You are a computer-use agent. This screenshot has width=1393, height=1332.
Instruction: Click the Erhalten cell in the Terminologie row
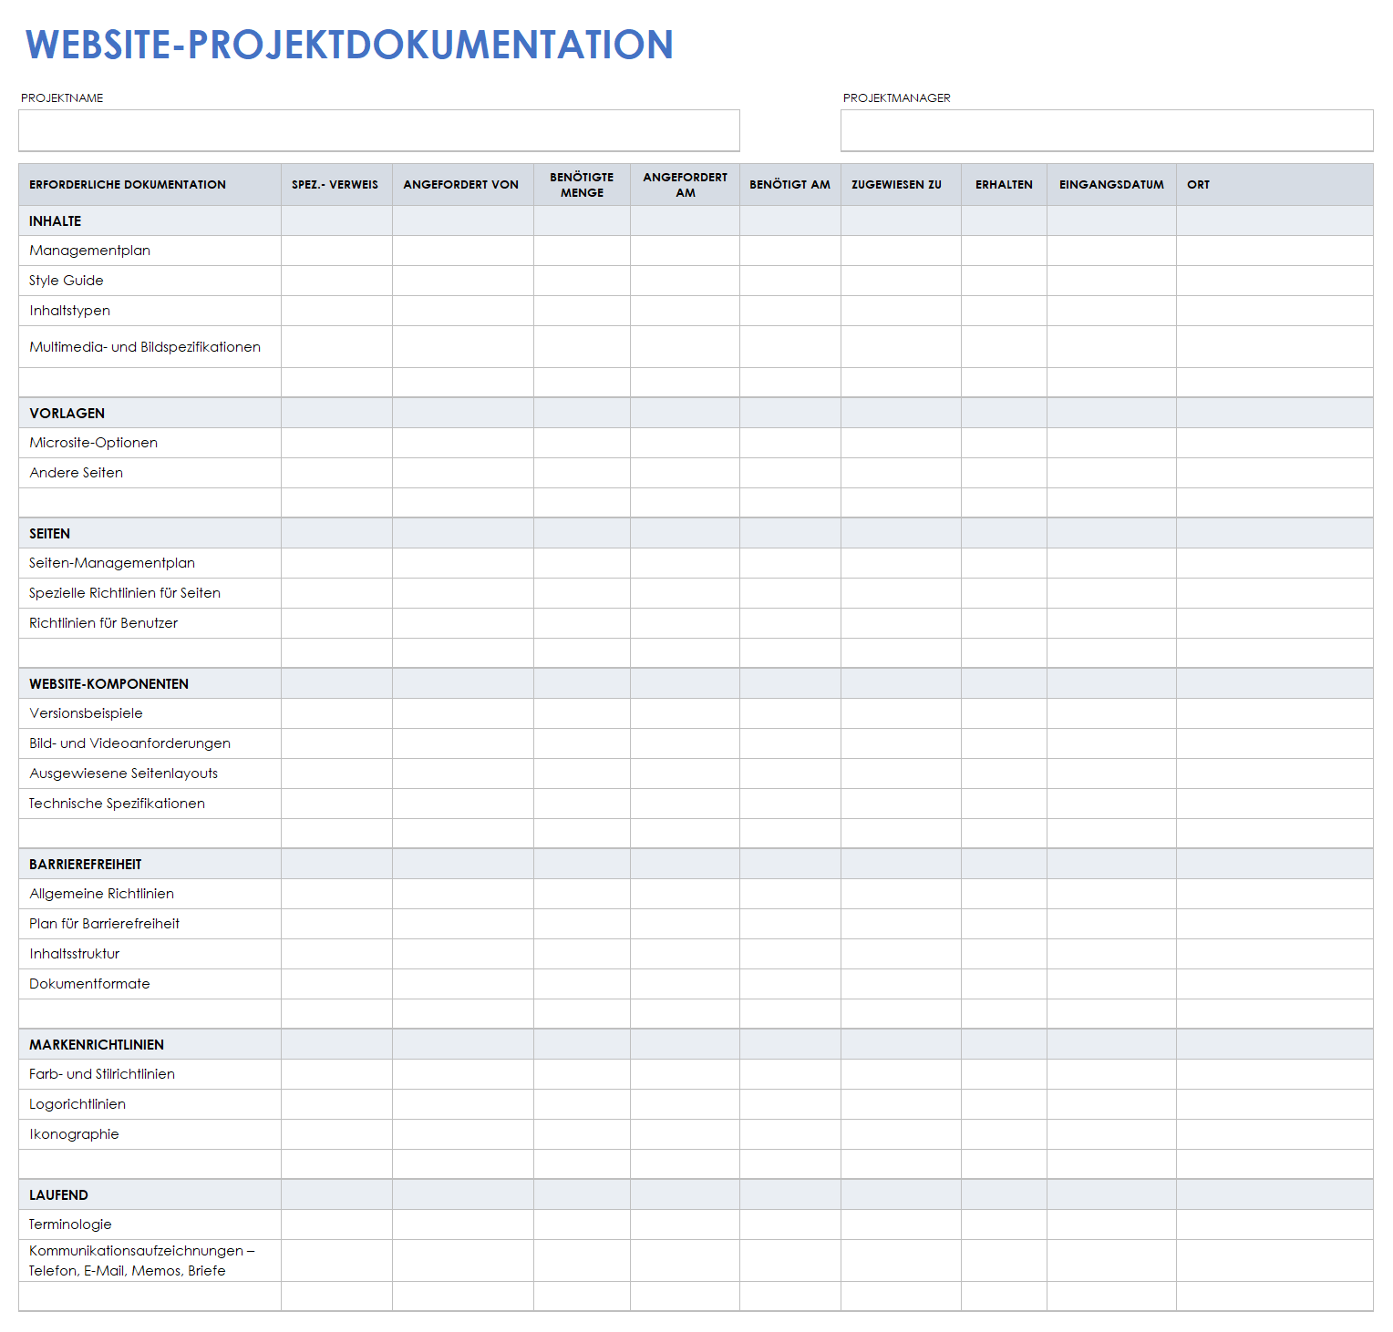click(x=1004, y=1224)
